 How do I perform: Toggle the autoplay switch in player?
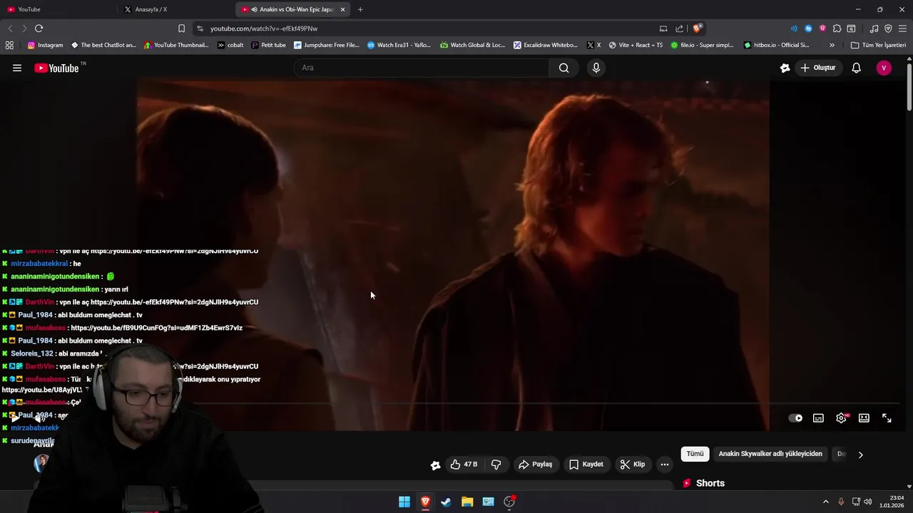[795, 418]
